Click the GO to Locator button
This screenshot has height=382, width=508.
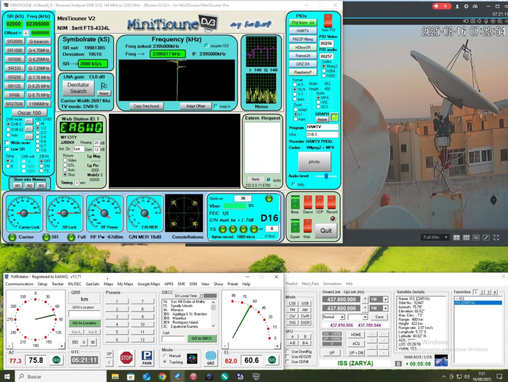(x=84, y=323)
